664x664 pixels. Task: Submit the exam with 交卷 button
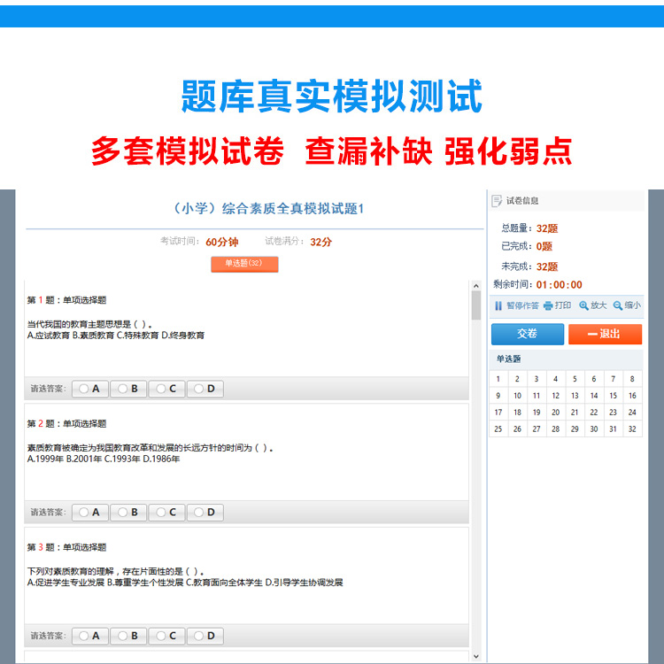tap(527, 334)
